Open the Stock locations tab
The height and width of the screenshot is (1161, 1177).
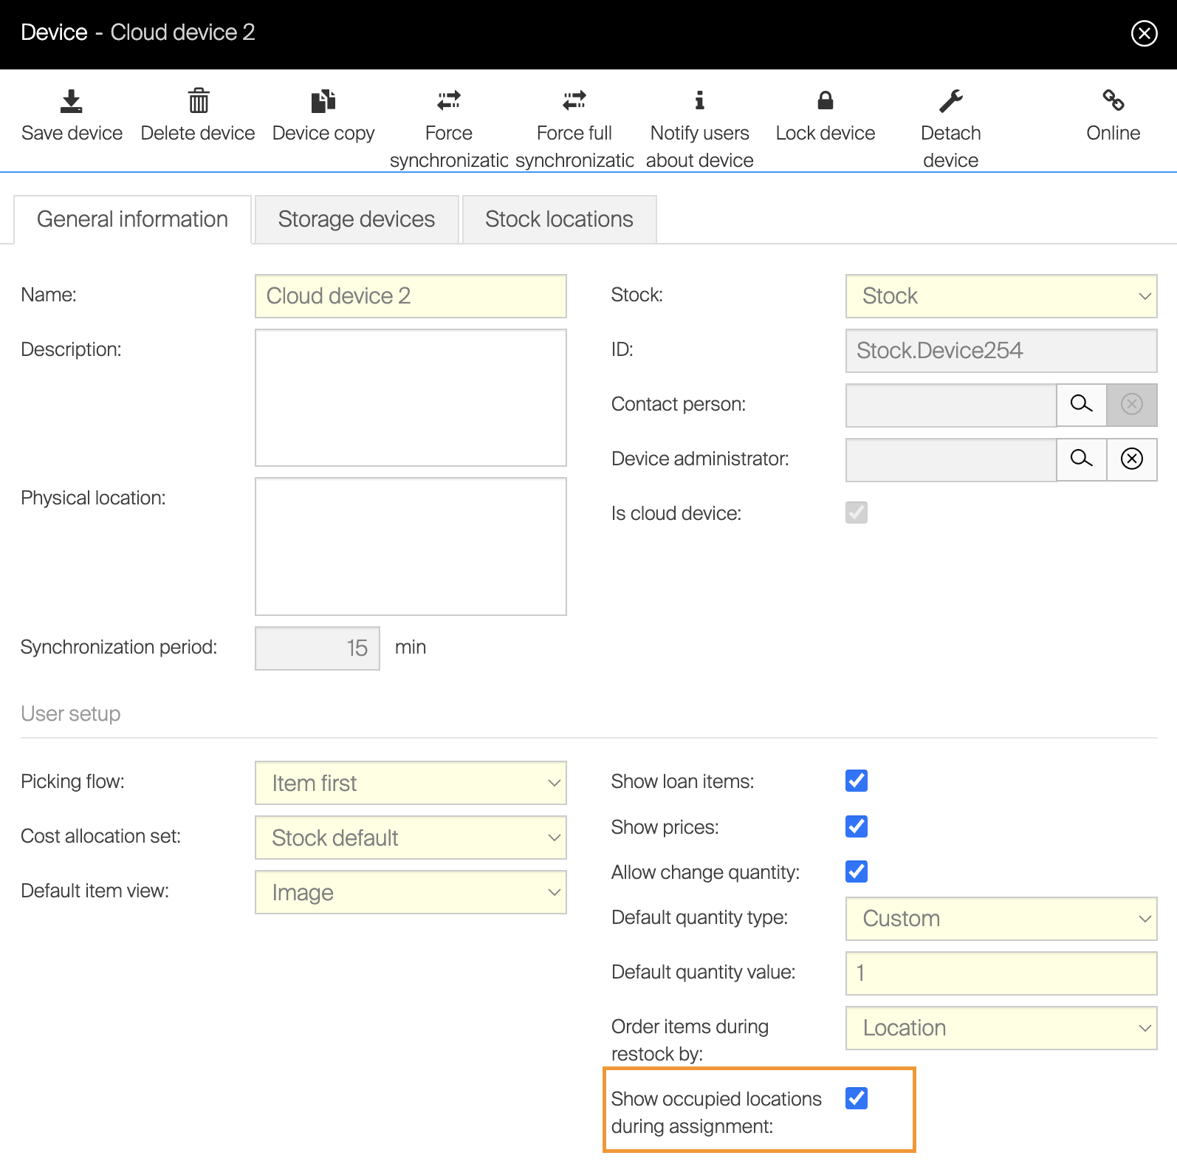(x=559, y=219)
